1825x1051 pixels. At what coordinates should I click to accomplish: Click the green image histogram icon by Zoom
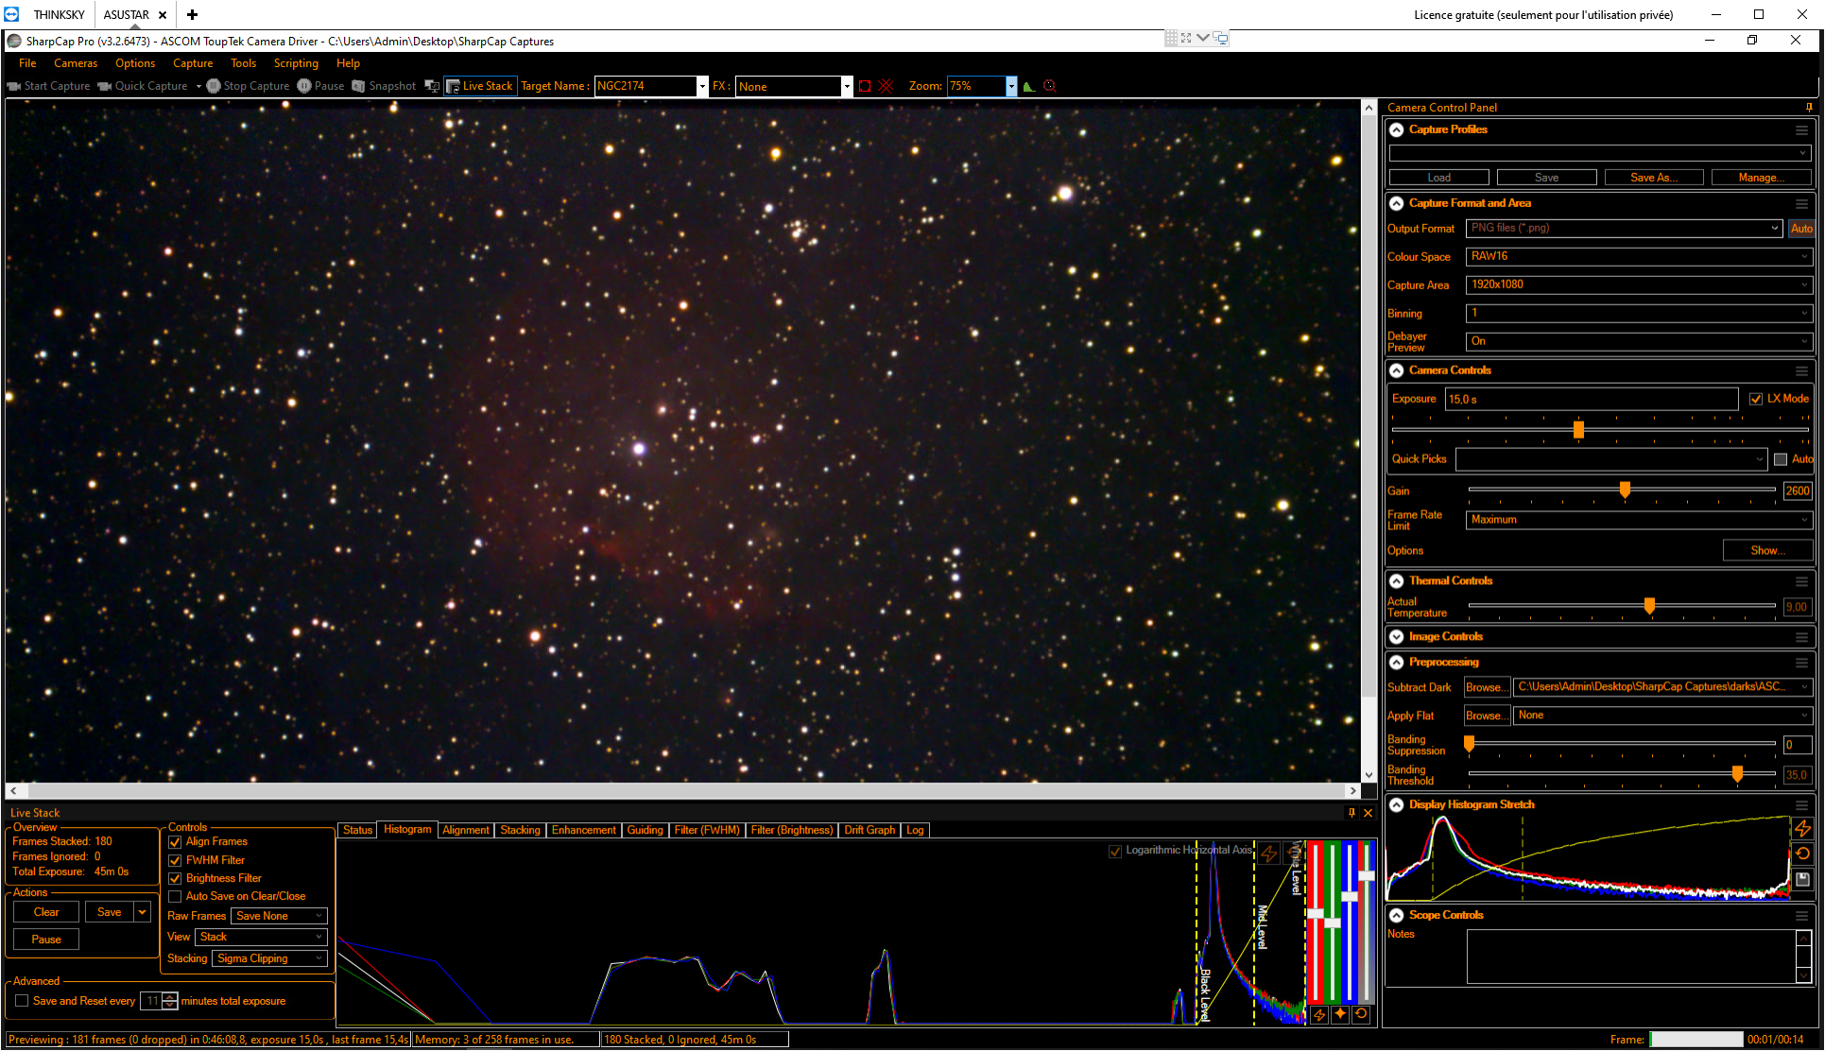coord(1029,86)
